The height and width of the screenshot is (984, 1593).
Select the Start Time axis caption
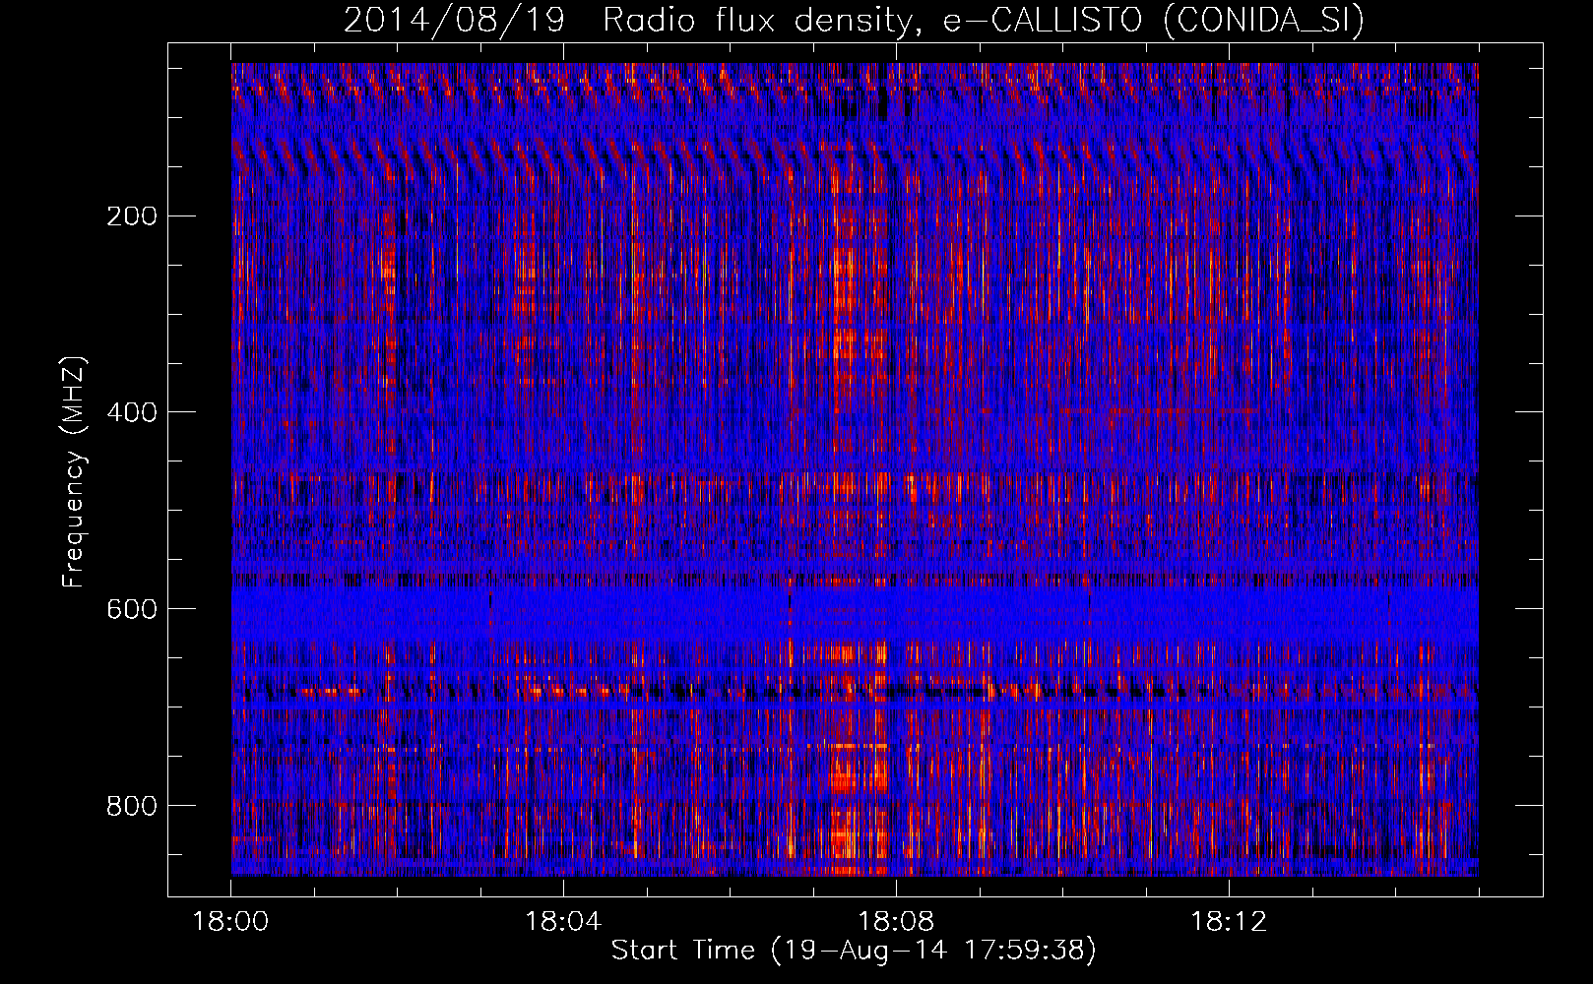pos(854,951)
